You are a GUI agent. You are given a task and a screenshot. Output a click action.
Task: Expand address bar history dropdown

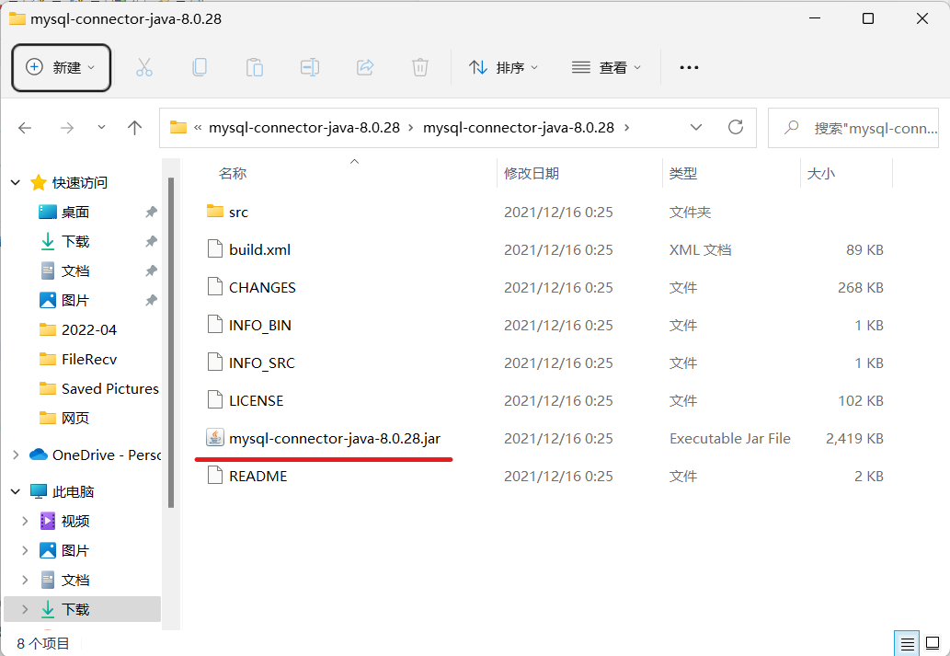pyautogui.click(x=696, y=127)
